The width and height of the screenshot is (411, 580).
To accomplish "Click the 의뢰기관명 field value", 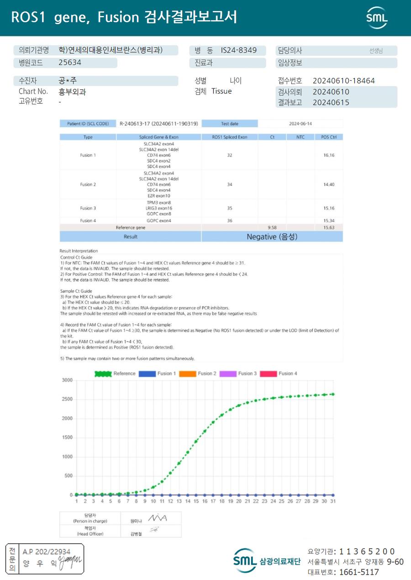I will [111, 50].
